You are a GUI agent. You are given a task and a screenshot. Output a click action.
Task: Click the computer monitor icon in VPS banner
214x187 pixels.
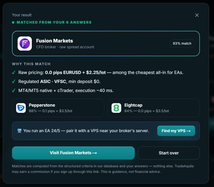[x=19, y=131]
